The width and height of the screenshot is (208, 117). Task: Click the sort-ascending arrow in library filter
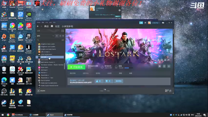57,36
